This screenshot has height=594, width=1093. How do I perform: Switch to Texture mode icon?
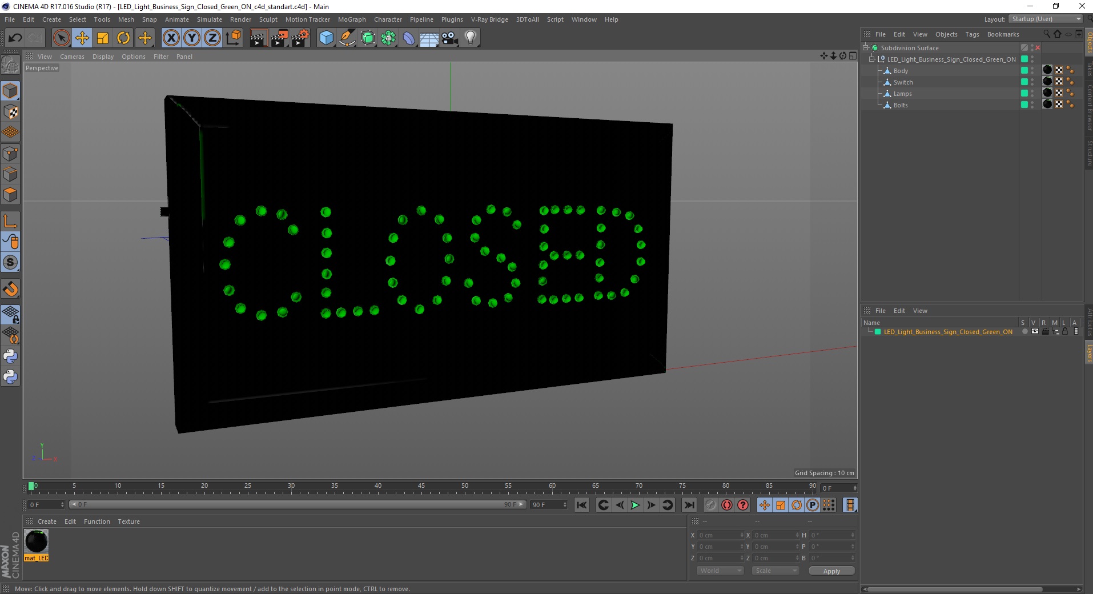point(10,112)
